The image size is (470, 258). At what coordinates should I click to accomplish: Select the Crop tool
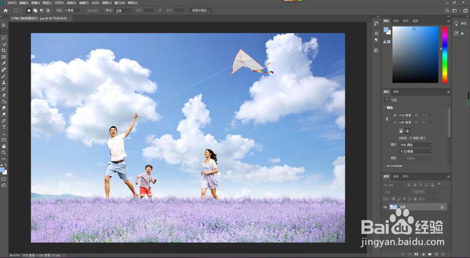click(4, 51)
